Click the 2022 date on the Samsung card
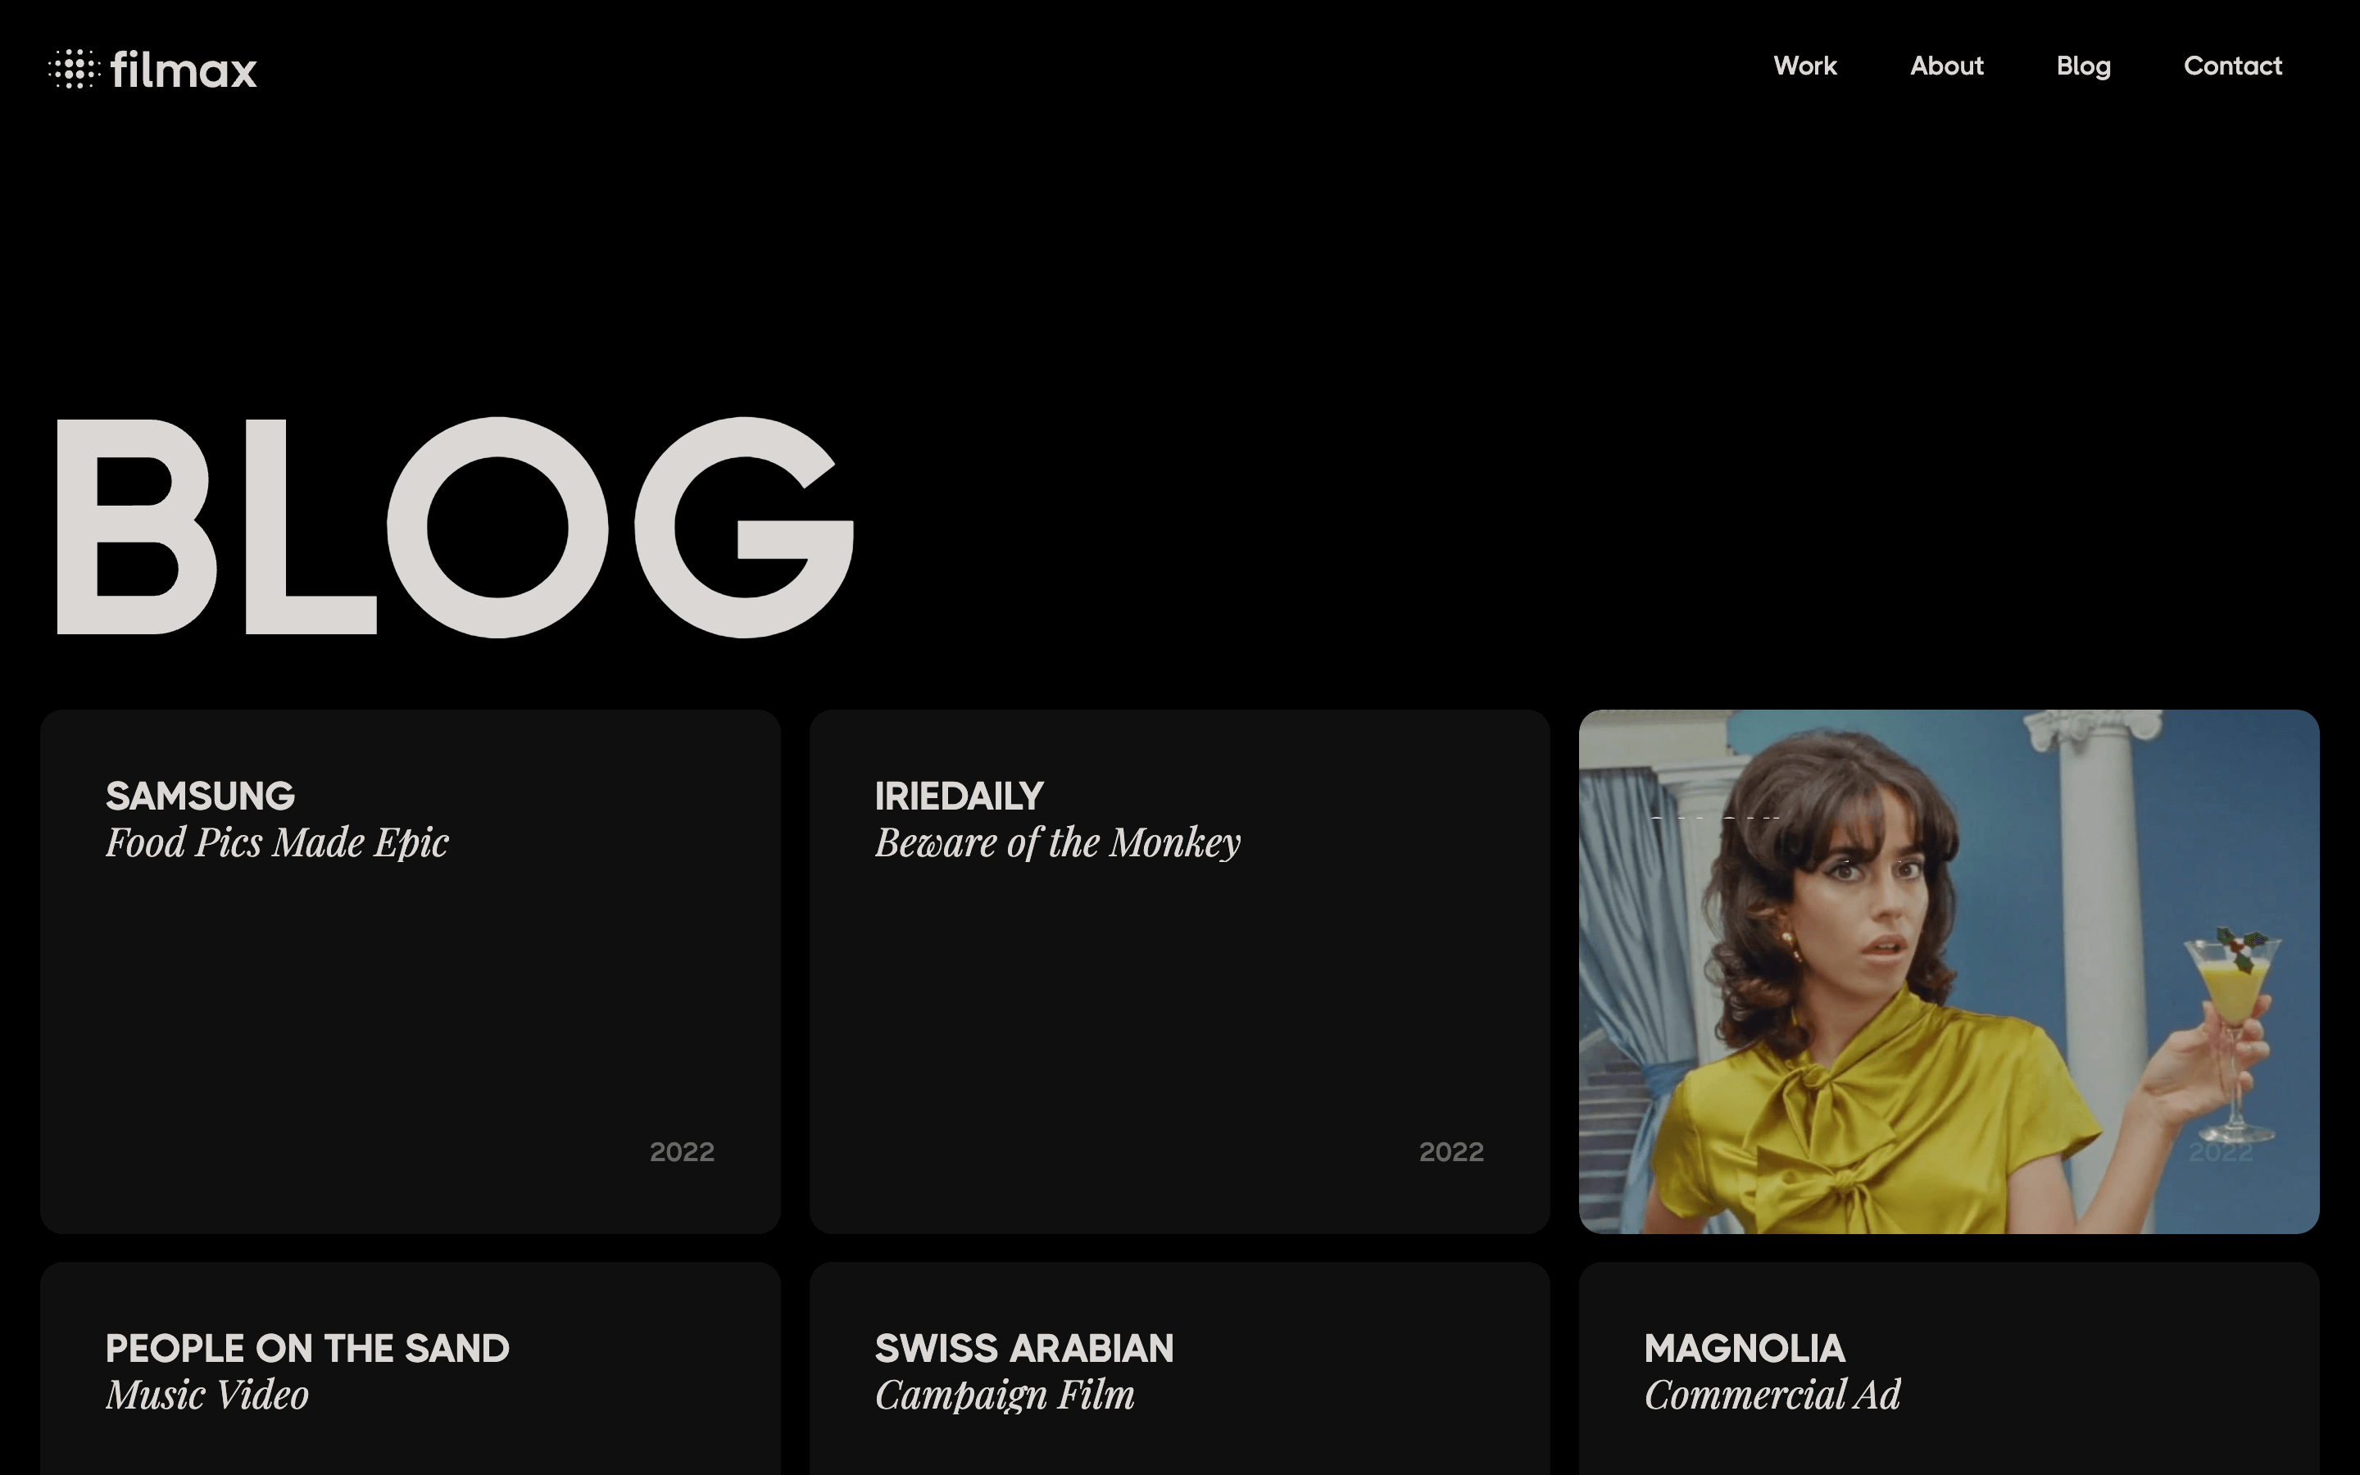 point(682,1152)
